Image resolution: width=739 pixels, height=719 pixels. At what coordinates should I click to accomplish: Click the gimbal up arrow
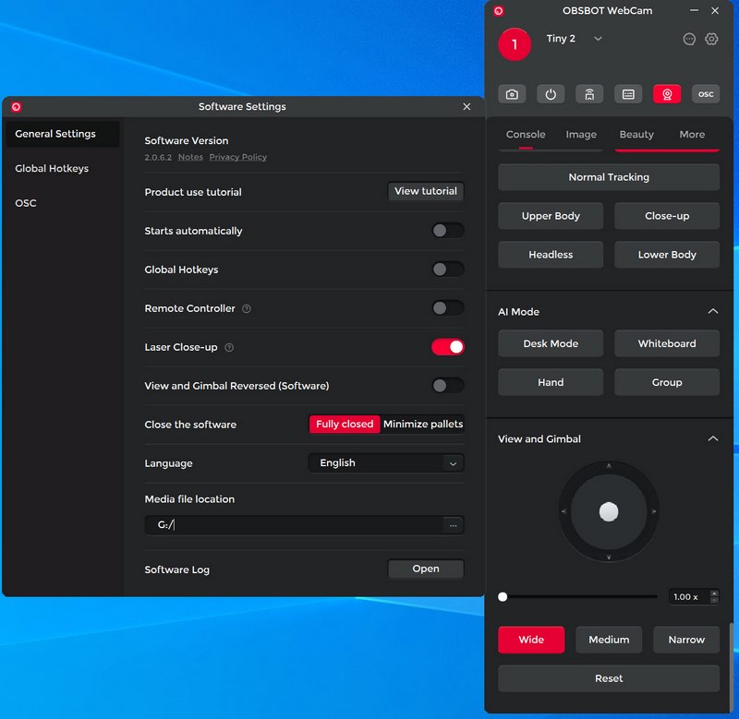click(609, 466)
